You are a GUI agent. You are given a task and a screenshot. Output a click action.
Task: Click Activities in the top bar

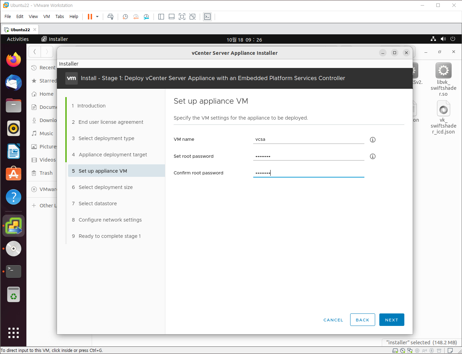tap(18, 39)
